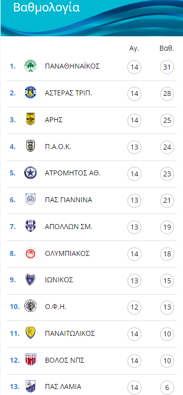Open the Olympiacos red logo
Viewport: 183px width, 395px height.
tap(30, 253)
